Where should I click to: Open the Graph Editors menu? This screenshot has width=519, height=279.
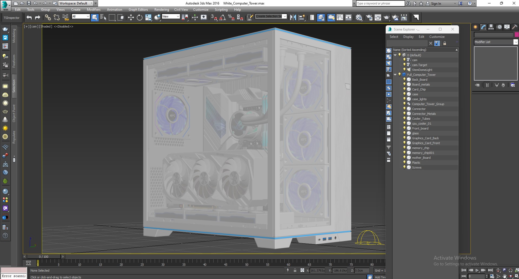click(x=138, y=9)
